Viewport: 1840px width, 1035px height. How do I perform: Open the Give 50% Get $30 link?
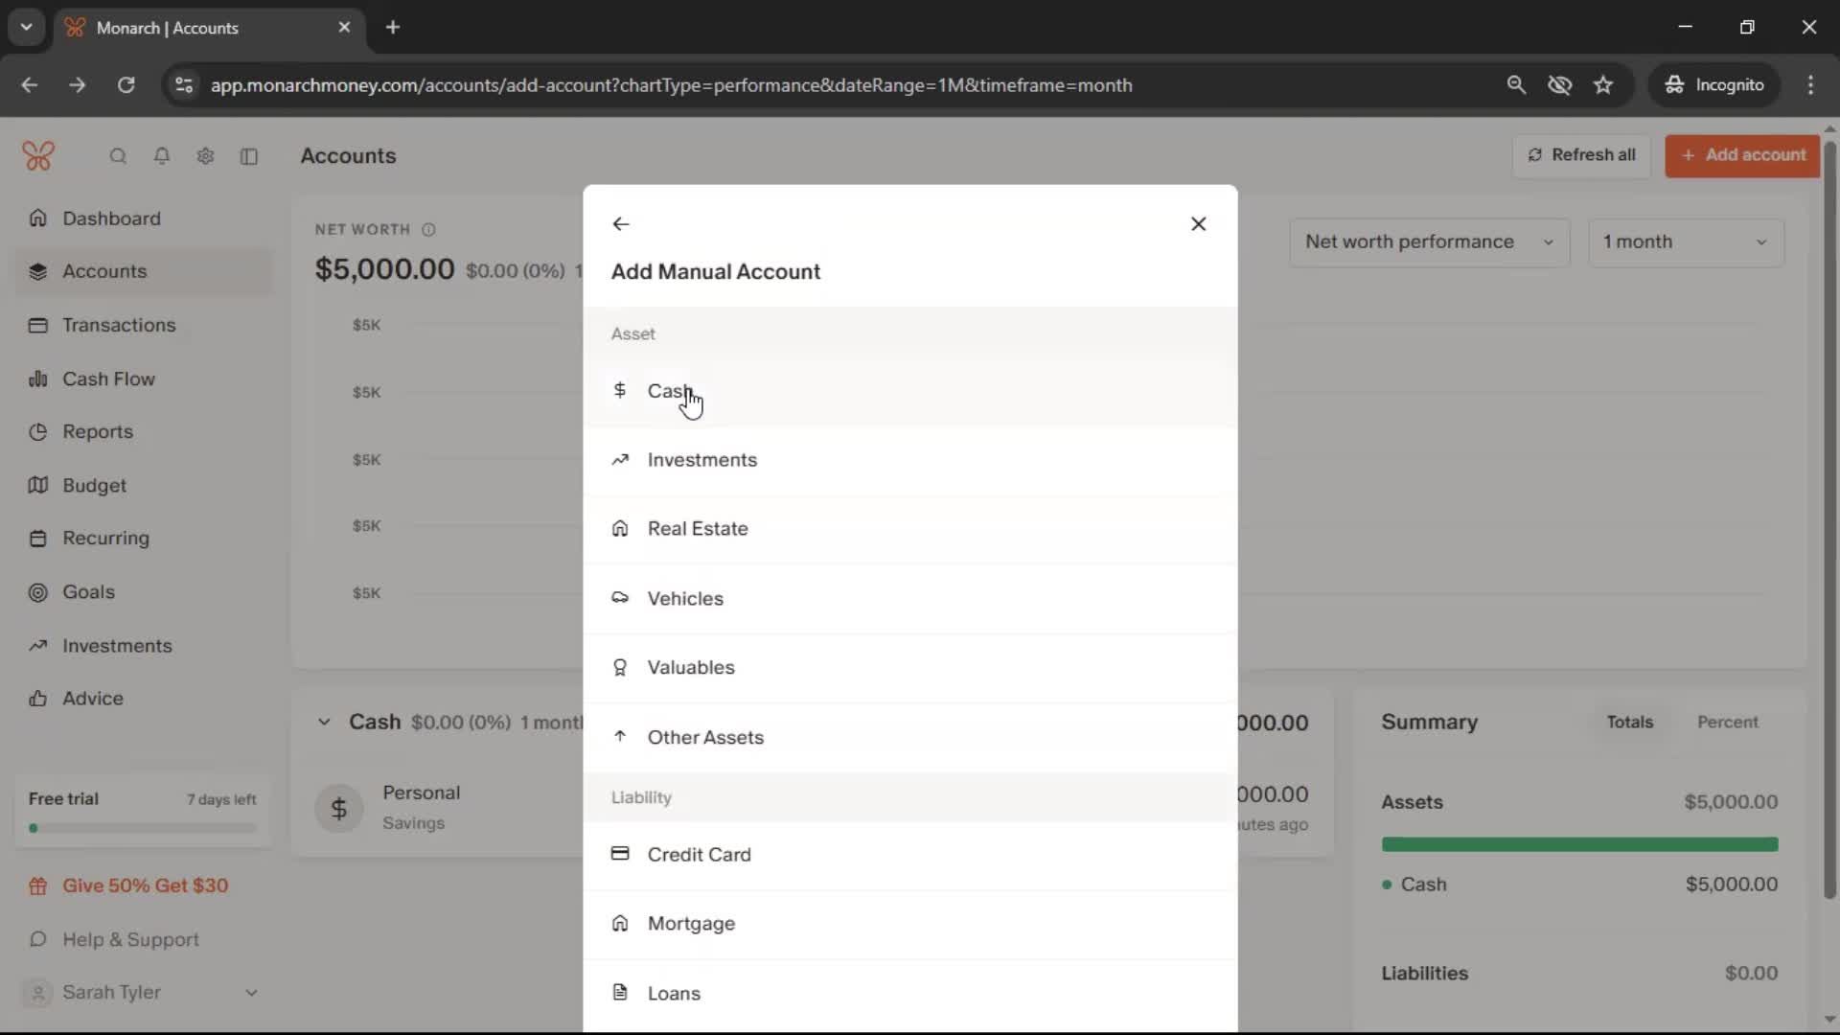[145, 886]
